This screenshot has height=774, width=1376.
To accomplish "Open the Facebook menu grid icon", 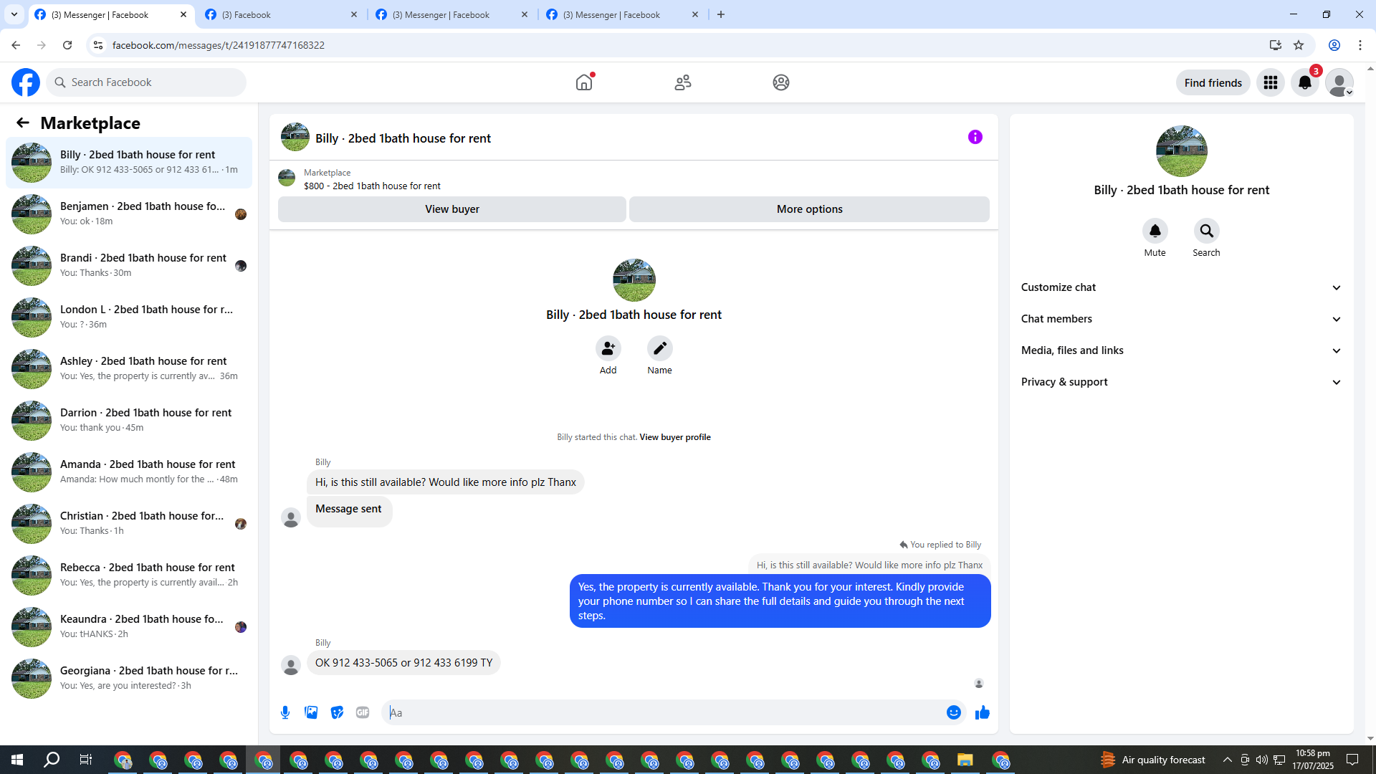I will coord(1271,82).
